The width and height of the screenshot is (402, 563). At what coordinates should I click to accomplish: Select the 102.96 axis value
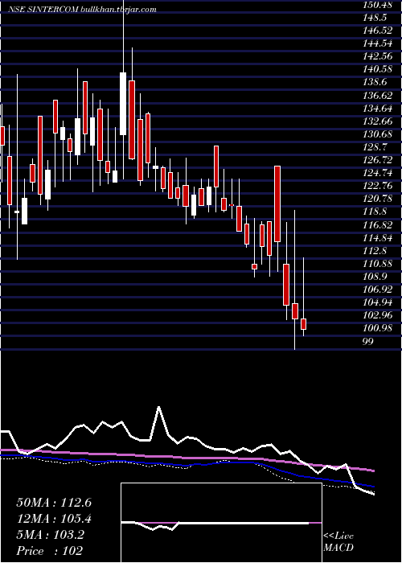point(378,315)
